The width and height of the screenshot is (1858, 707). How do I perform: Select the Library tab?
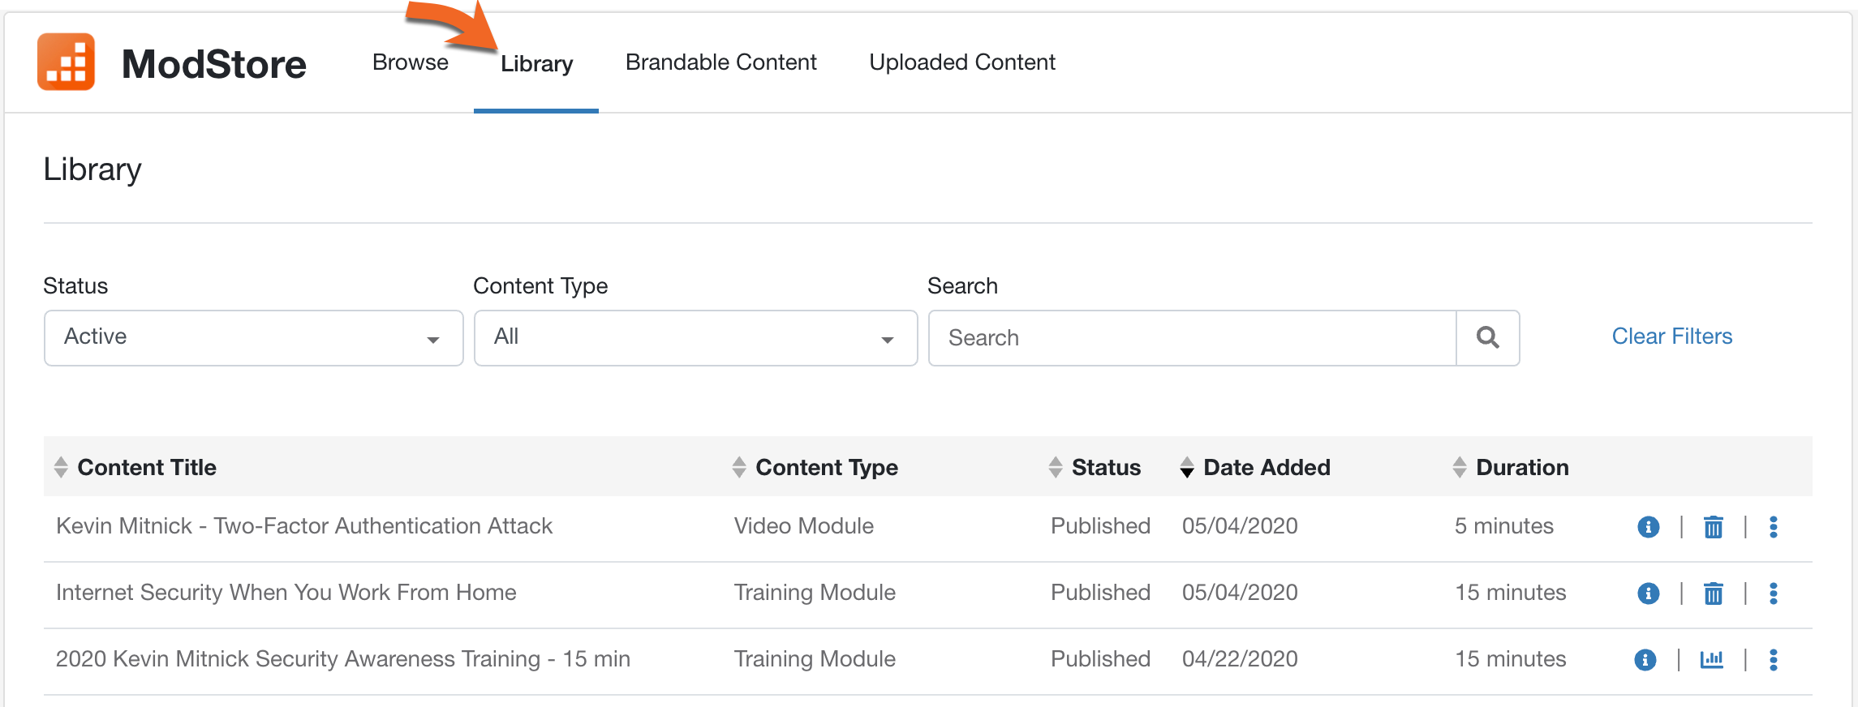tap(536, 64)
